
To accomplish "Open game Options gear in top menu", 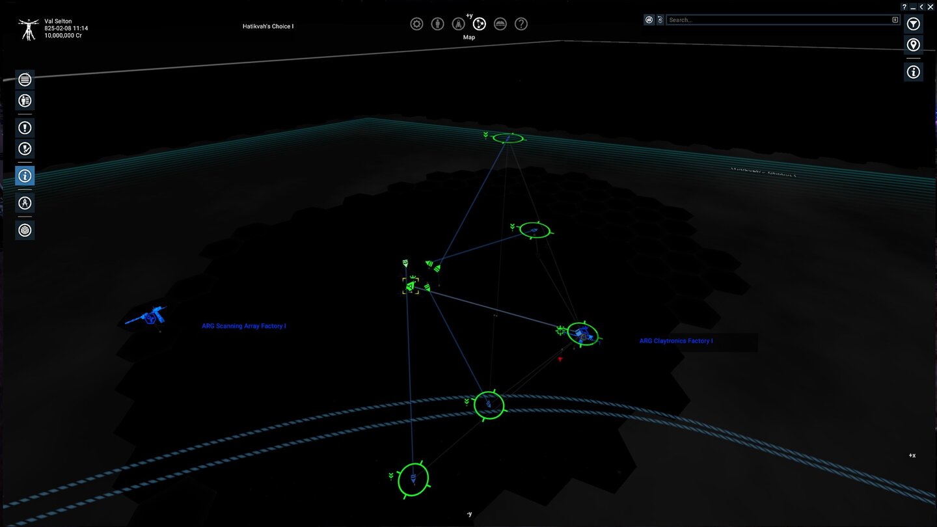I will pos(417,24).
